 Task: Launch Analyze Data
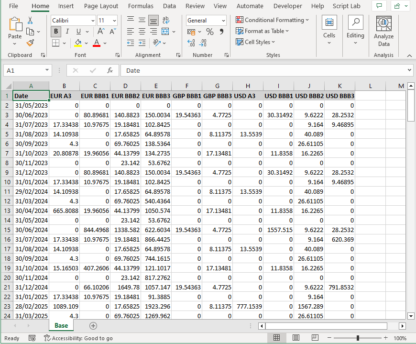(x=383, y=29)
